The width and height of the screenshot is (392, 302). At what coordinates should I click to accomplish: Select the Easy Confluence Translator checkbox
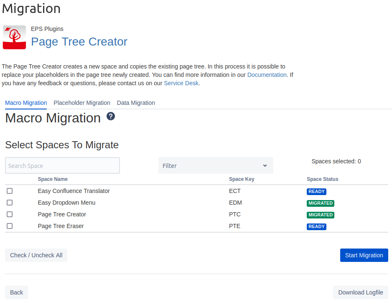[x=10, y=191]
